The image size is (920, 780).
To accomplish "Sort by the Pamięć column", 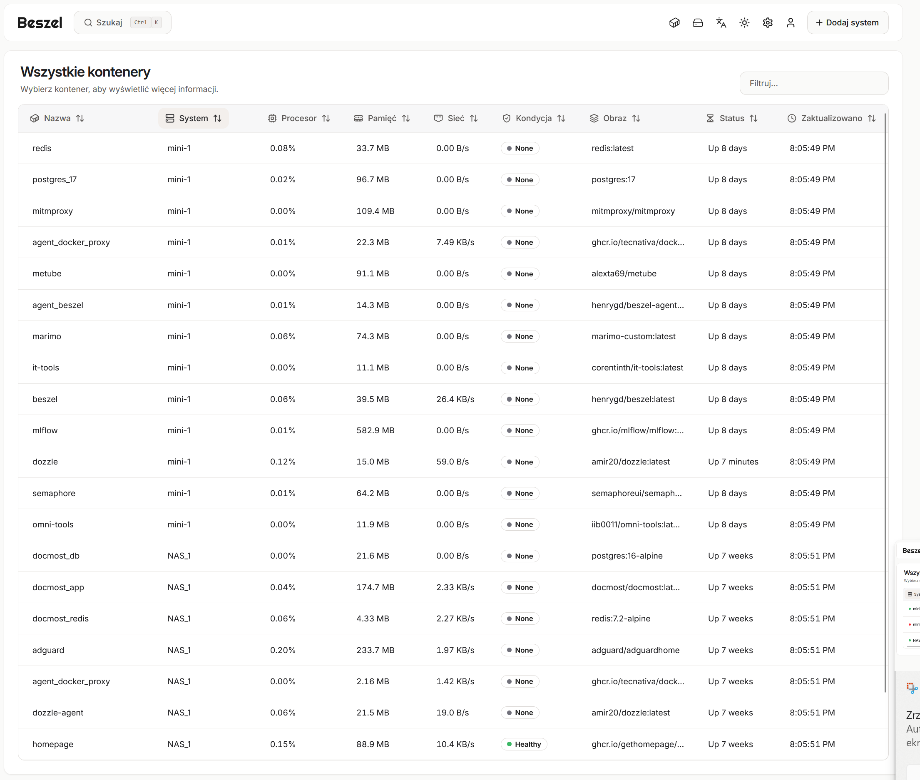I will (382, 118).
